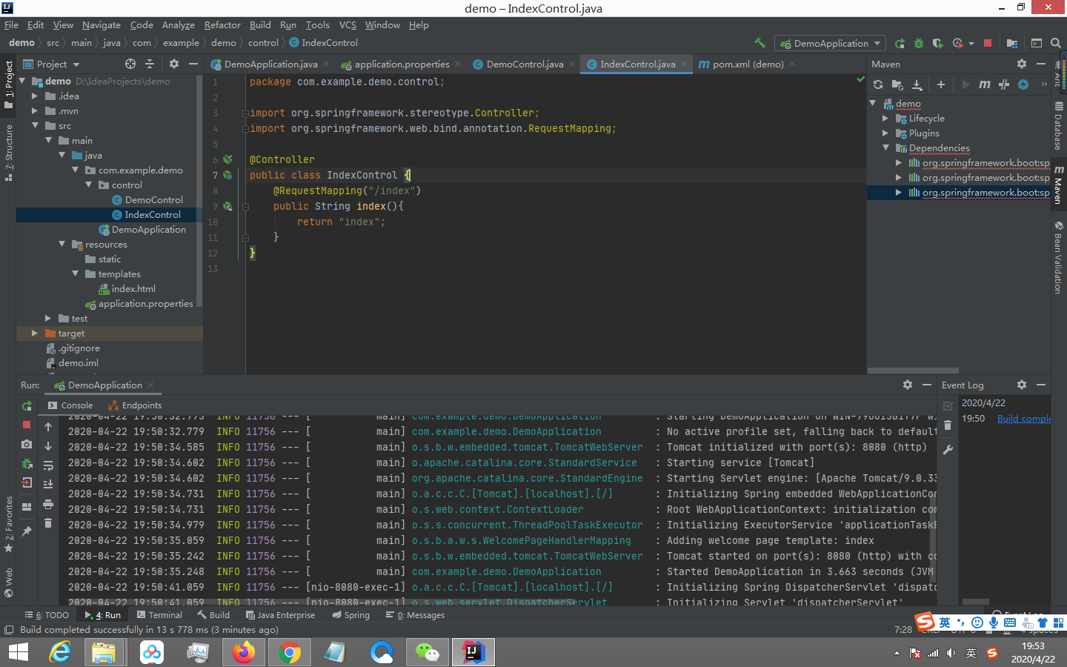Toggle soft-wrap in console

tap(48, 465)
